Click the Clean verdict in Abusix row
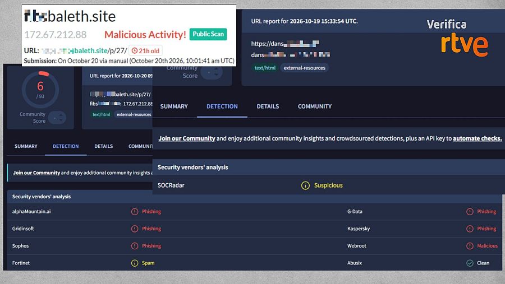This screenshot has height=284, width=505. click(x=483, y=263)
